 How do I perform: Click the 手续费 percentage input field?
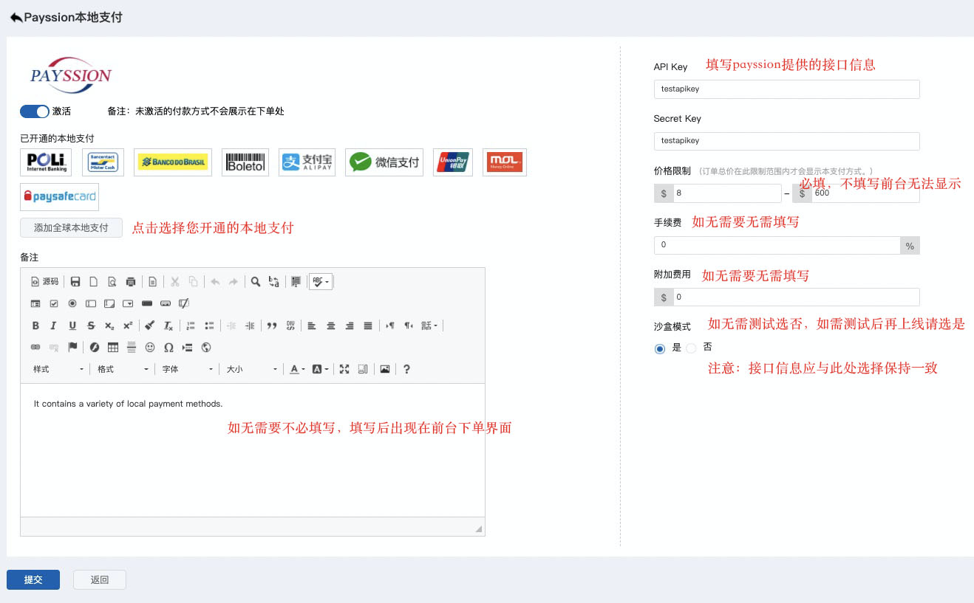click(x=777, y=245)
